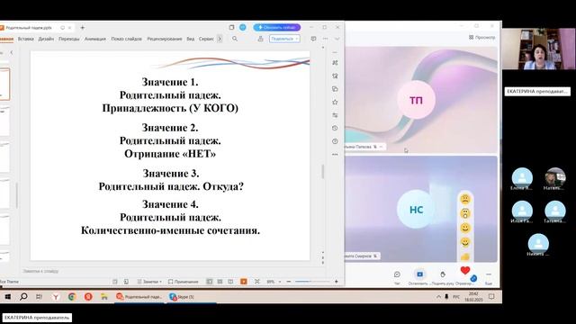Viewport: 576px width, 324px height.
Task: Switch input language via the РУС indicator
Action: (456, 296)
